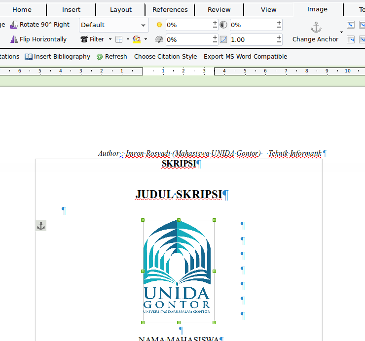This screenshot has height=341, width=365.
Task: Increase brightness with the plus stepper
Action: pyautogui.click(x=215, y=23)
